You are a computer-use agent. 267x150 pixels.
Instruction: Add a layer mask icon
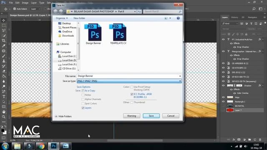[239, 140]
